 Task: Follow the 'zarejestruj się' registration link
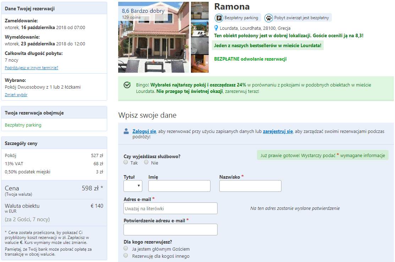[278, 131]
